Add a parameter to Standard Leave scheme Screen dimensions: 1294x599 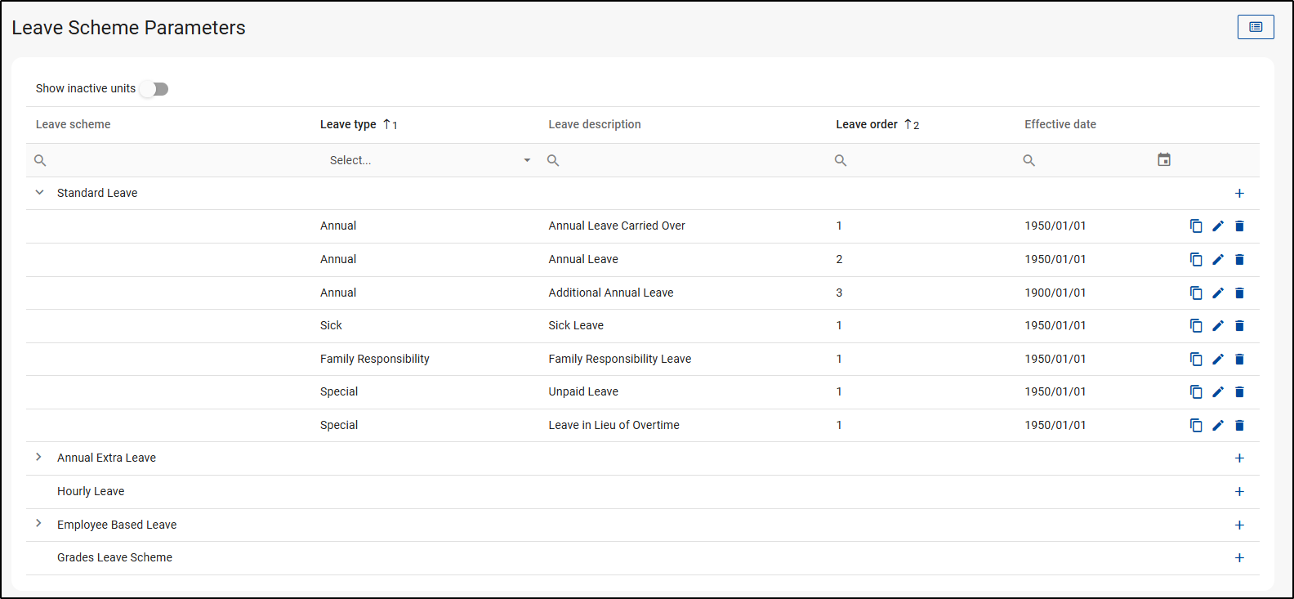point(1239,194)
